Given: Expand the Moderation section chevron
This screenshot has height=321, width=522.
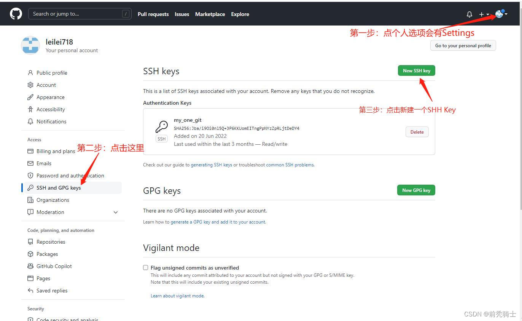Looking at the screenshot, I should pos(116,212).
